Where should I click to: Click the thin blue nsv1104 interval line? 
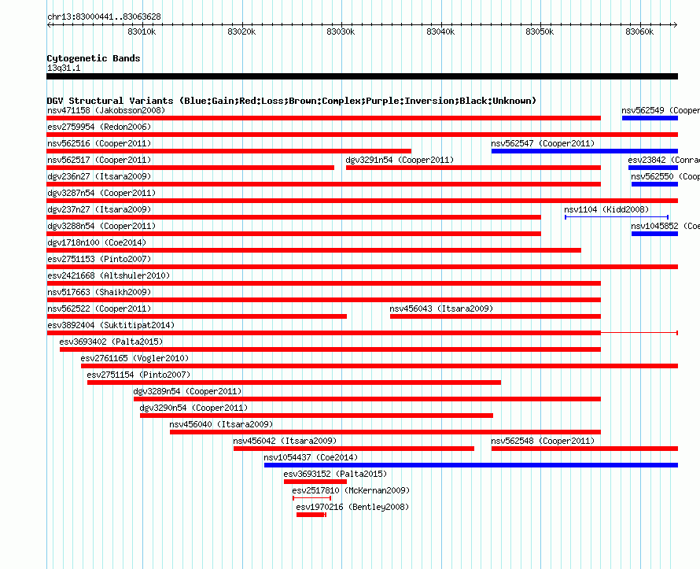click(x=617, y=217)
